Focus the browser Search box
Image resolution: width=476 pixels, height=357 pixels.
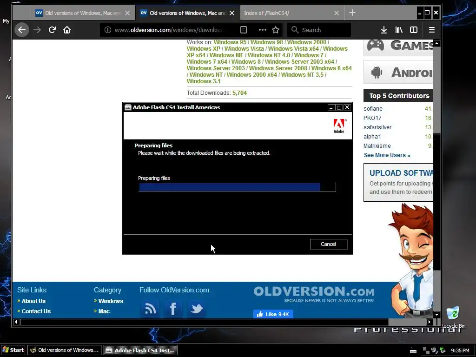[319, 30]
